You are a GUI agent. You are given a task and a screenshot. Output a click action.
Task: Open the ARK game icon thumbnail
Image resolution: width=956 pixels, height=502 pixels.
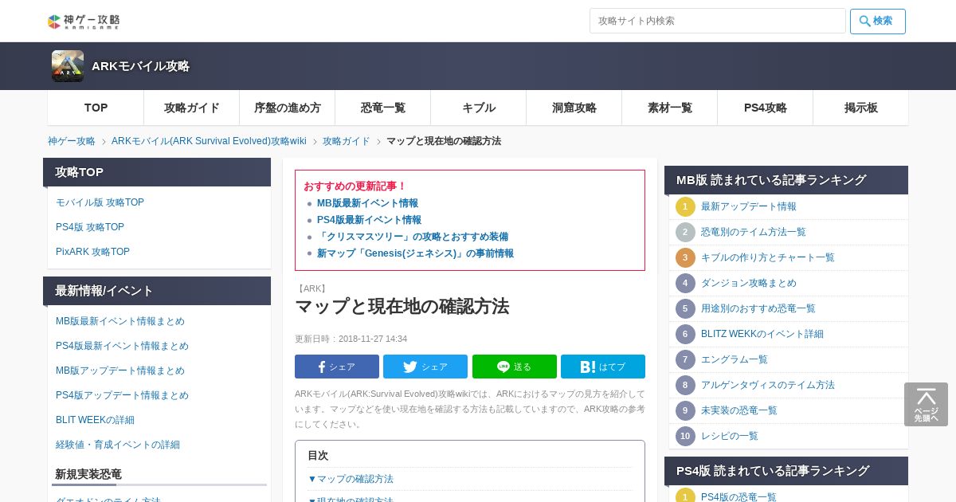click(x=68, y=66)
